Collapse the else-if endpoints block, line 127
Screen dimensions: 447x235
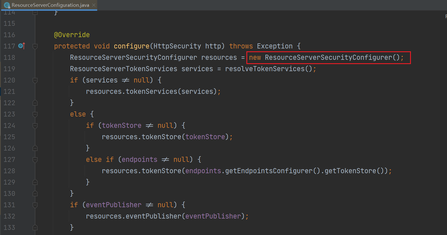coord(35,160)
